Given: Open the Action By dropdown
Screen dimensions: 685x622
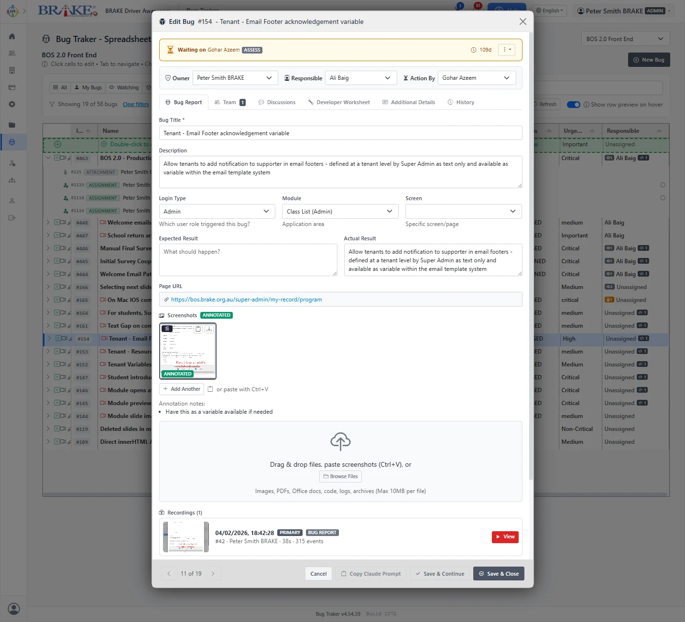Looking at the screenshot, I should [x=477, y=78].
